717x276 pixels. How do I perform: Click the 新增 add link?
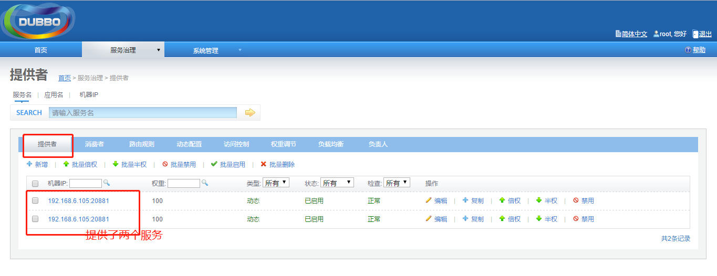click(41, 165)
